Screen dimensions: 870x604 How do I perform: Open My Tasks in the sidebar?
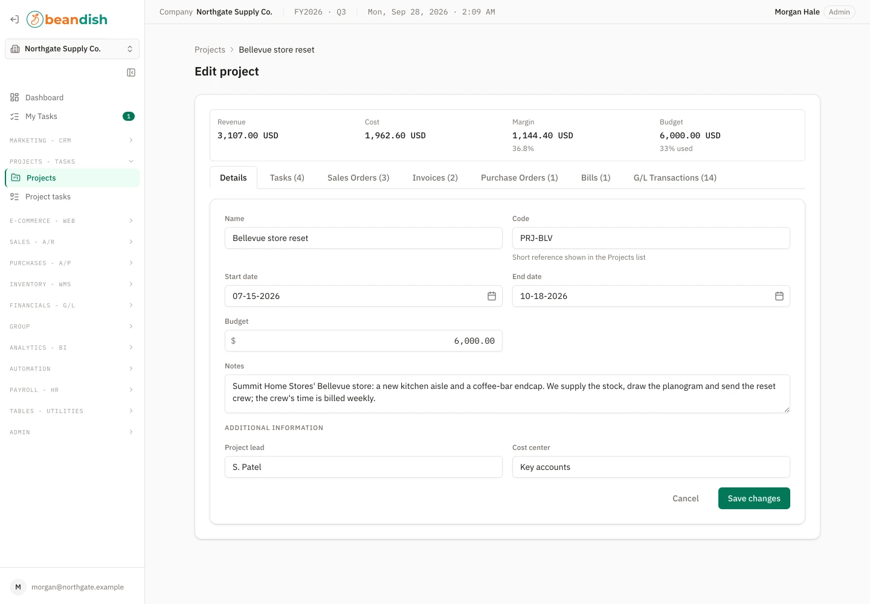(x=72, y=116)
